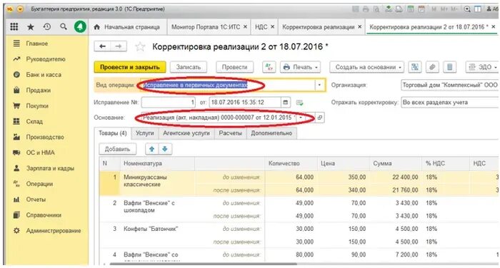
Task: Open the History clock icon
Action: [47, 27]
